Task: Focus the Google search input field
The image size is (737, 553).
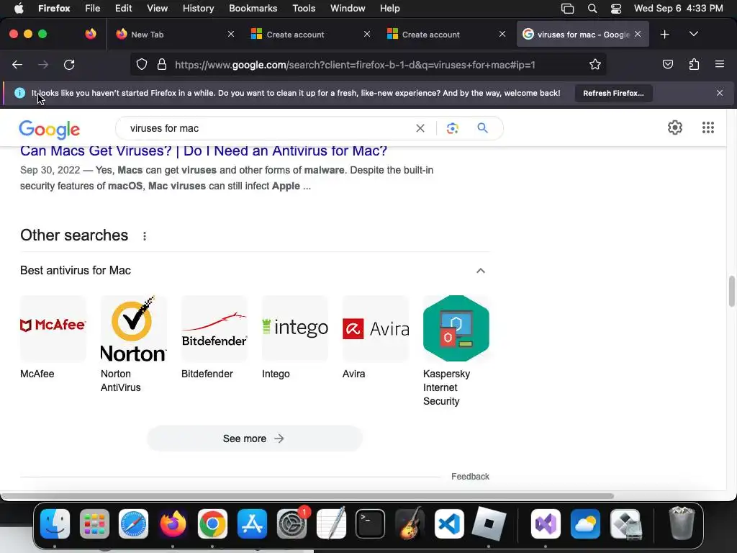Action: pos(268,128)
